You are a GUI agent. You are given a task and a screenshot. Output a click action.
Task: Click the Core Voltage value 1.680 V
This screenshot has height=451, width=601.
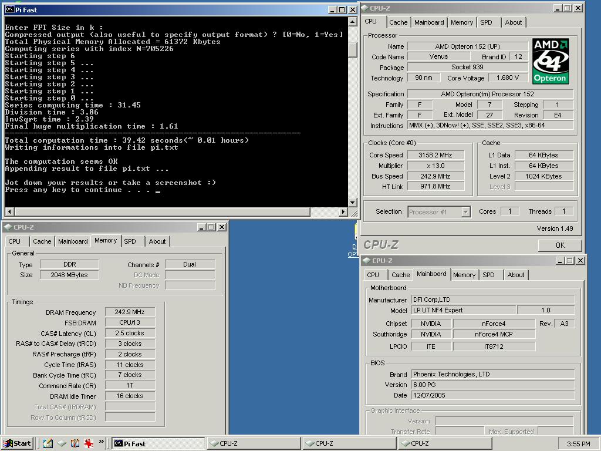pyautogui.click(x=508, y=78)
